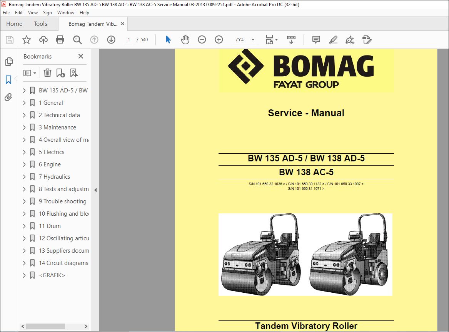Click the page number field
This screenshot has height=332, width=449.
coord(129,40)
